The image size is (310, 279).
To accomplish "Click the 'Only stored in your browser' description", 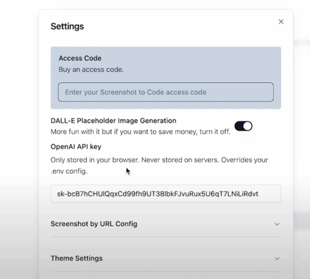I will click(x=159, y=160).
